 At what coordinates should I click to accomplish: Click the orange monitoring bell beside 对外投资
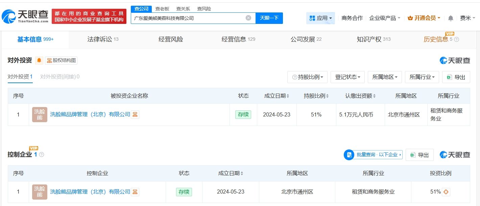pyautogui.click(x=39, y=60)
